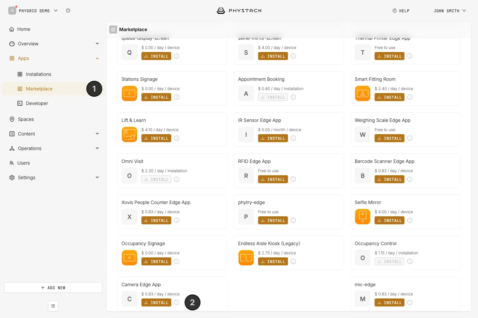478x318 pixels.
Task: Click the Omni Visit letter tile
Action: (x=129, y=176)
